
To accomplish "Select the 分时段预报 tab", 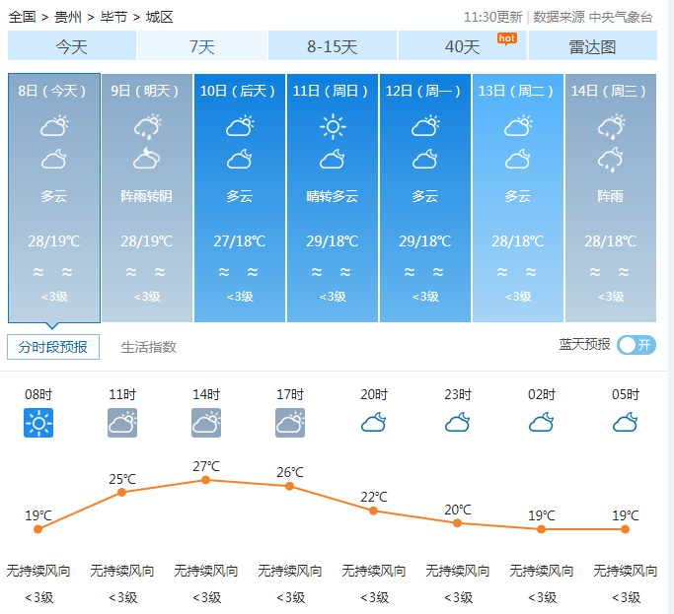I will (53, 347).
